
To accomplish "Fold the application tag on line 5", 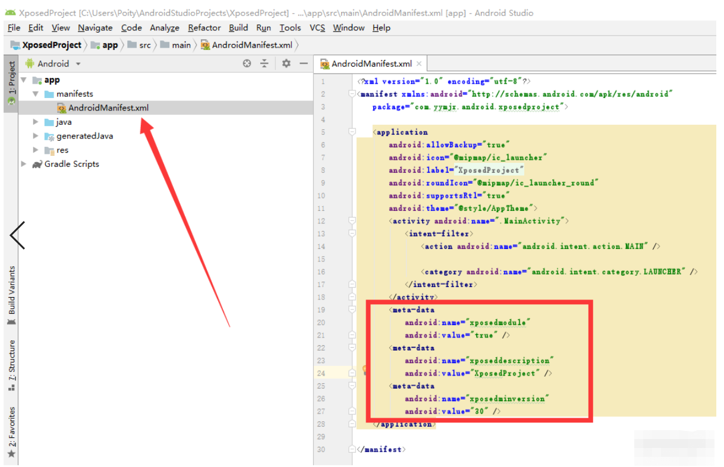I will tap(352, 132).
